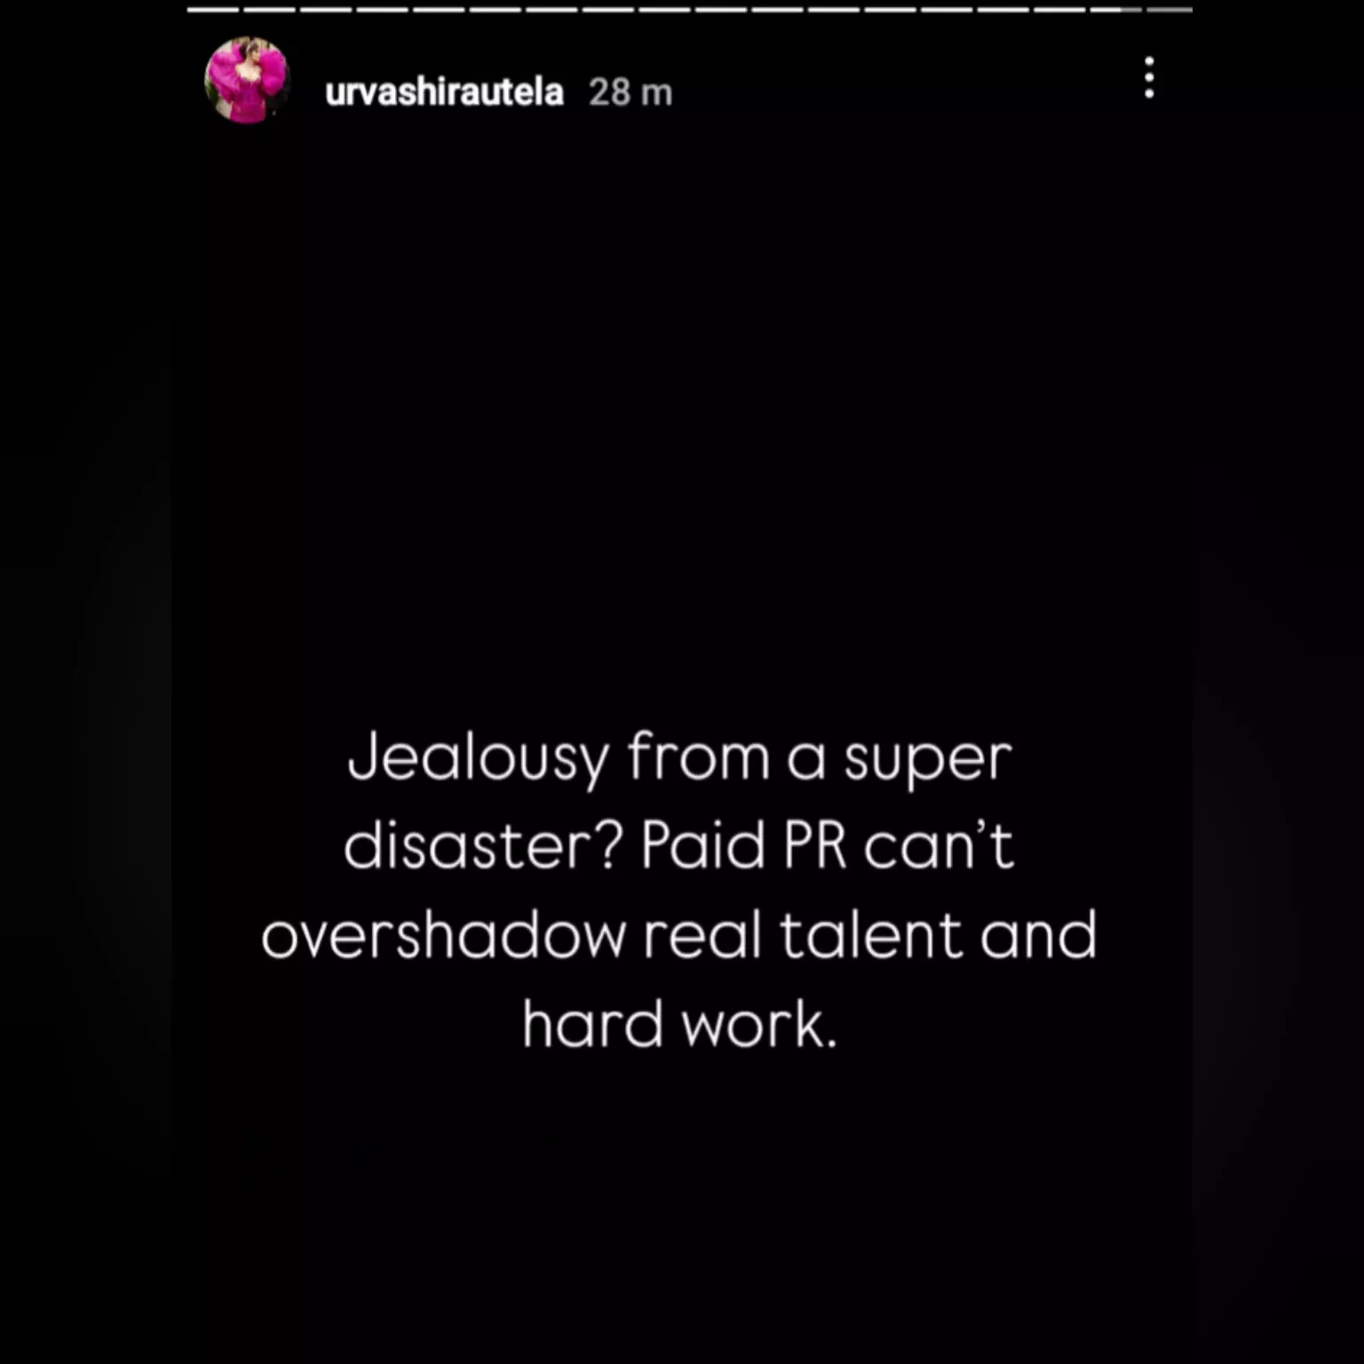The image size is (1364, 1364).
Task: Click the partially filled current progress segment
Action: 1116,10
